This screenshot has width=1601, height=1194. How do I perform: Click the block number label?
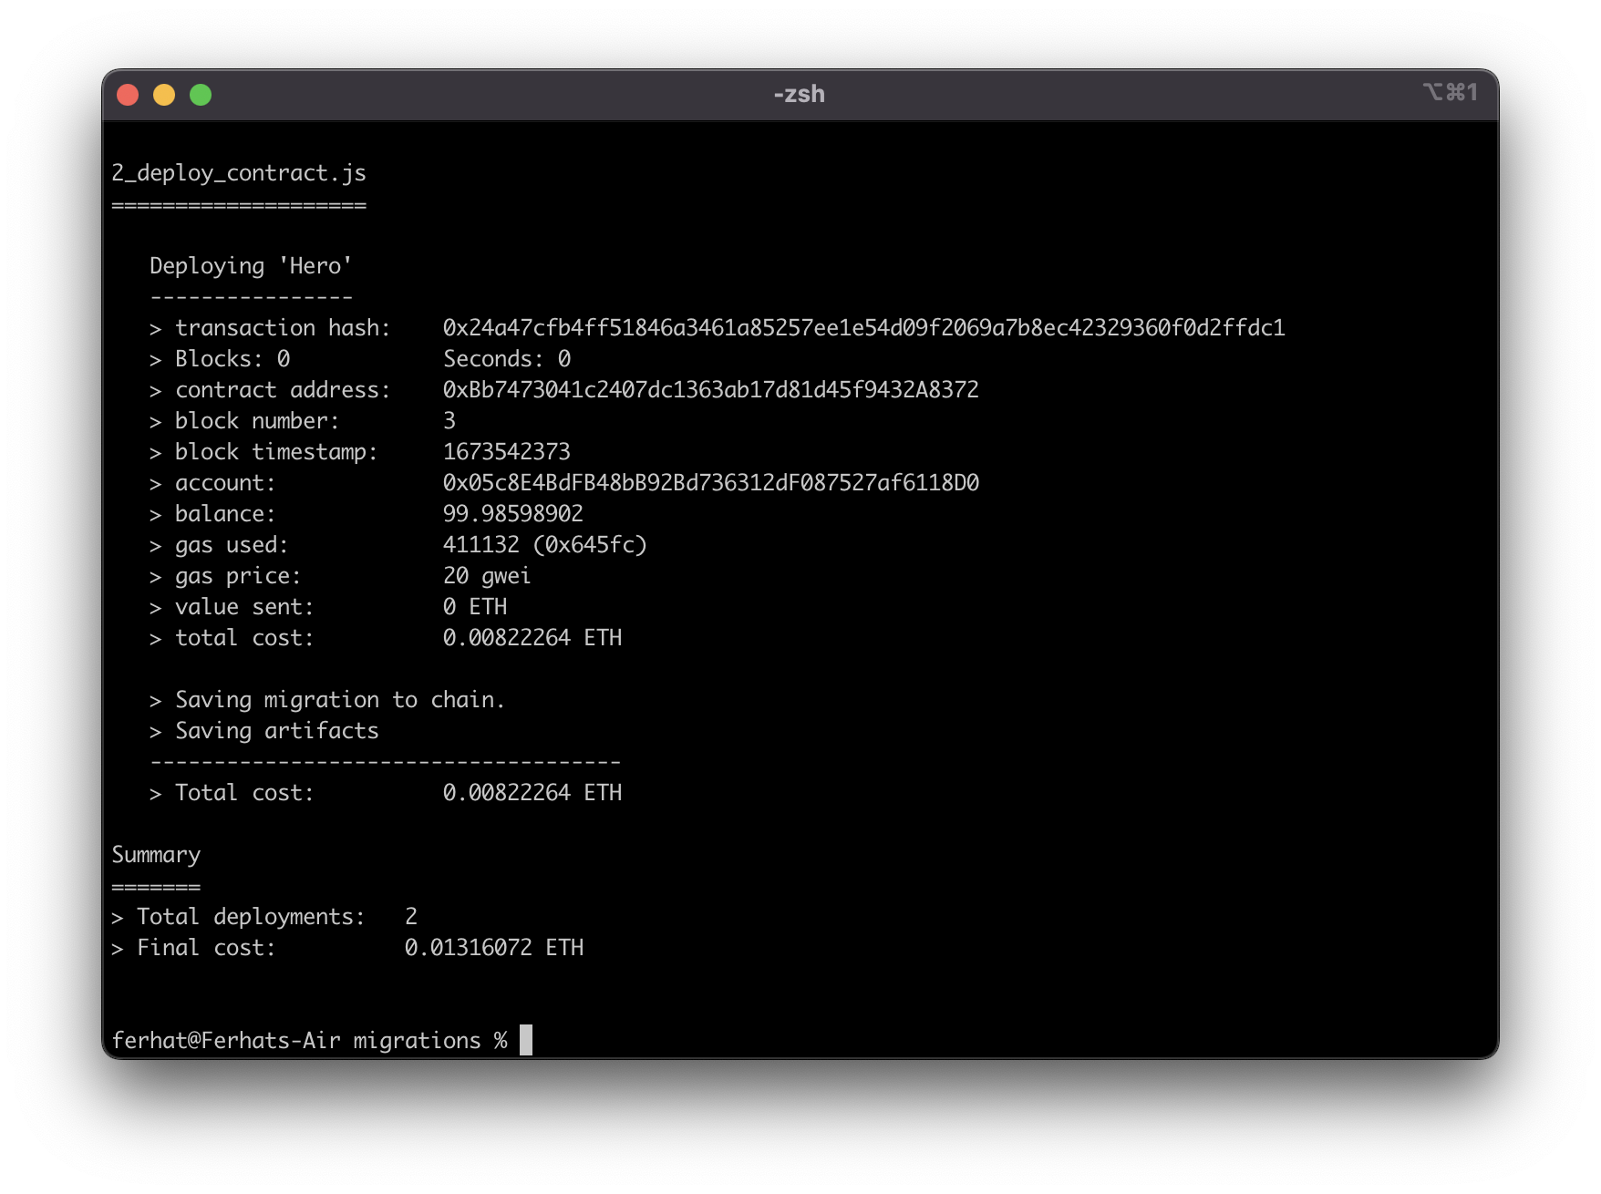(257, 421)
